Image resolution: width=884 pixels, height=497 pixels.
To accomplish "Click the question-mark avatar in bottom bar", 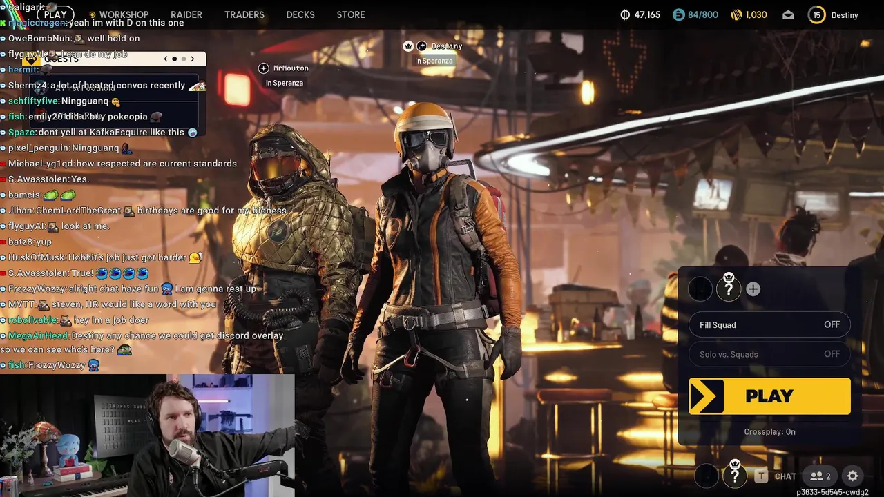I will tap(735, 476).
